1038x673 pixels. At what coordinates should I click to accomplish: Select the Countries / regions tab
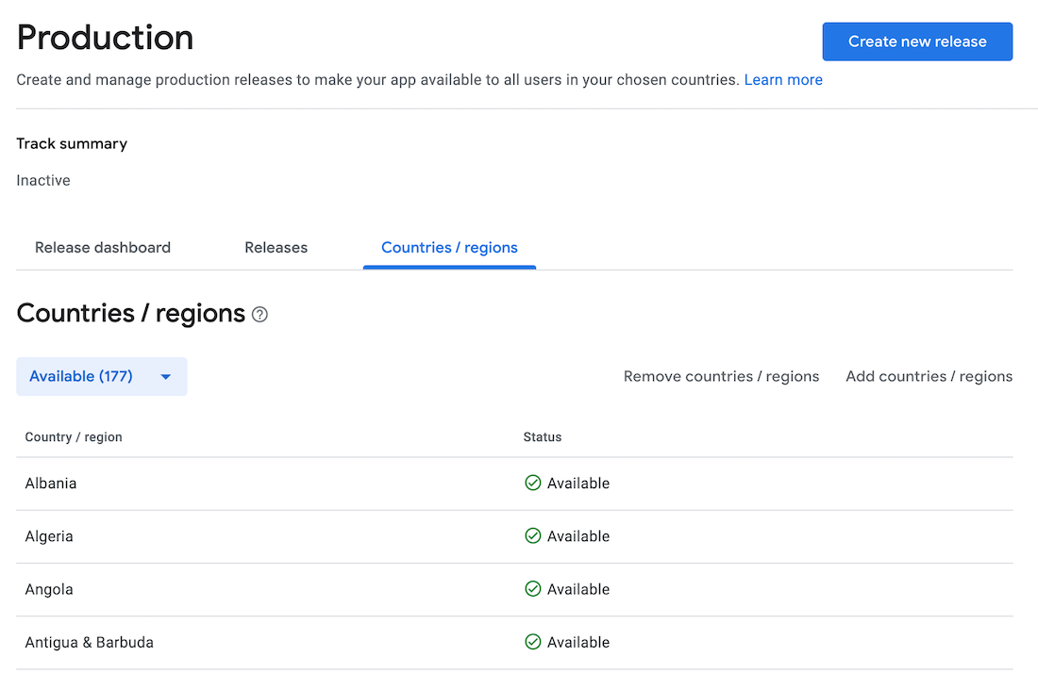449,248
